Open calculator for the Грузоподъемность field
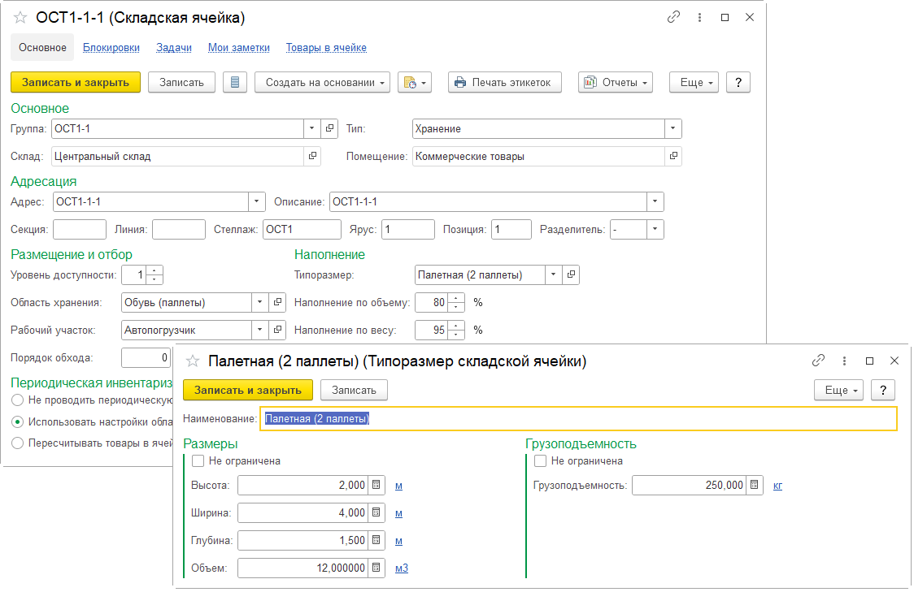The image size is (914, 592). coord(755,486)
